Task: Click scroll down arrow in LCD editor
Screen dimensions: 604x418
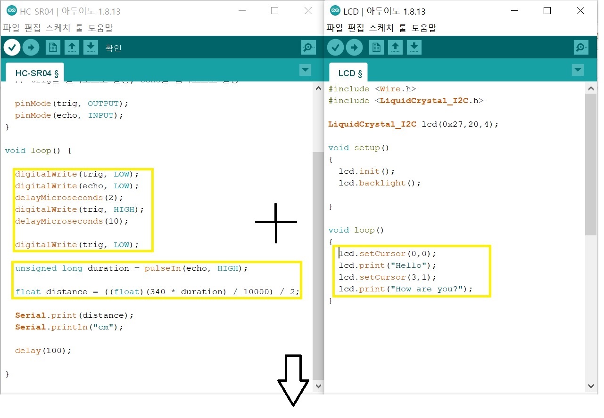Action: [591, 386]
